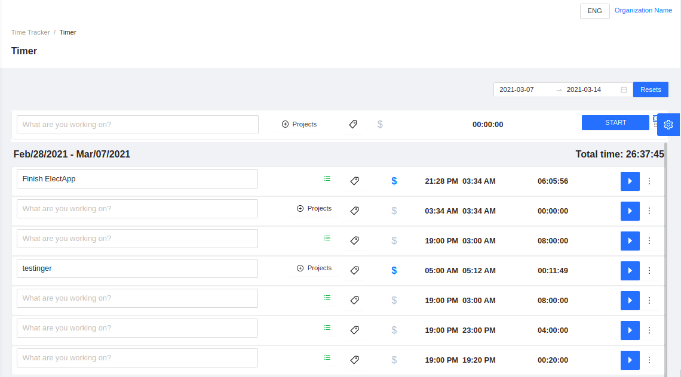681x377 pixels.
Task: Focus the top What are you working on field
Action: 137,125
